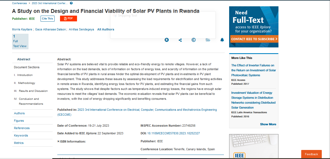Image resolution: width=330 pixels, height=159 pixels.
Task: Click the help question mark icon
Action: point(71,3)
